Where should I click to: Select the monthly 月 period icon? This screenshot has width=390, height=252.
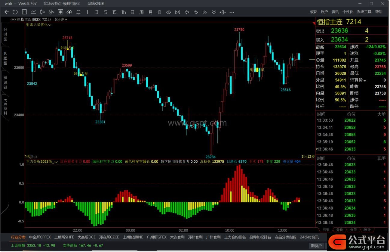point(151,12)
